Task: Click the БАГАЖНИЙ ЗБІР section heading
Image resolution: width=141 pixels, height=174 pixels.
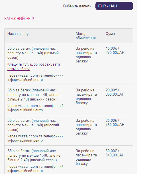Action: 19,18
